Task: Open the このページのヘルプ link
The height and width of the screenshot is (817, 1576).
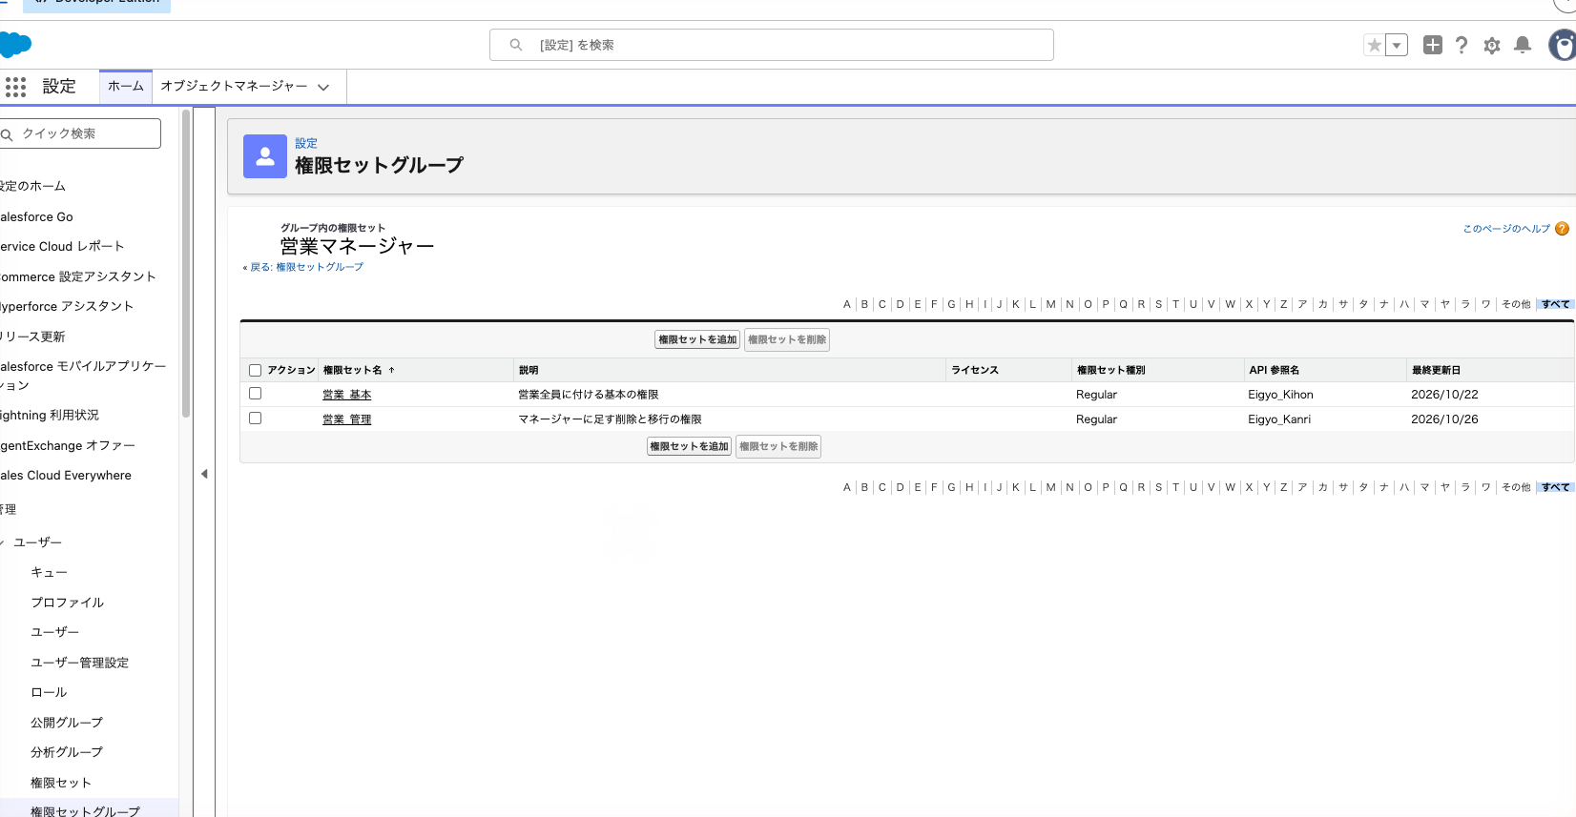Action: click(x=1506, y=229)
